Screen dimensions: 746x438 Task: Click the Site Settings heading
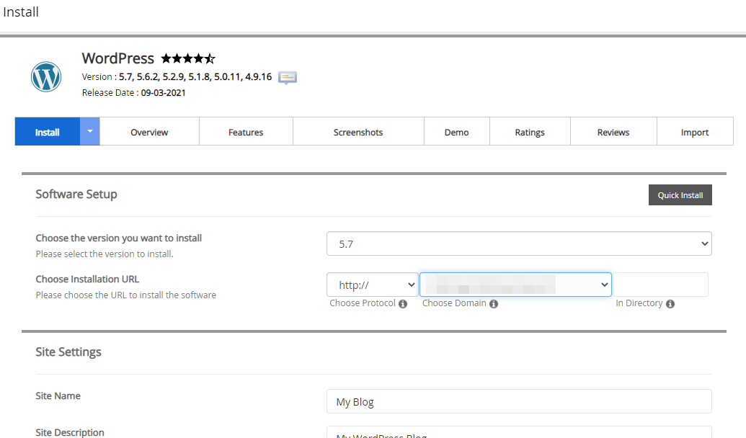tap(68, 352)
